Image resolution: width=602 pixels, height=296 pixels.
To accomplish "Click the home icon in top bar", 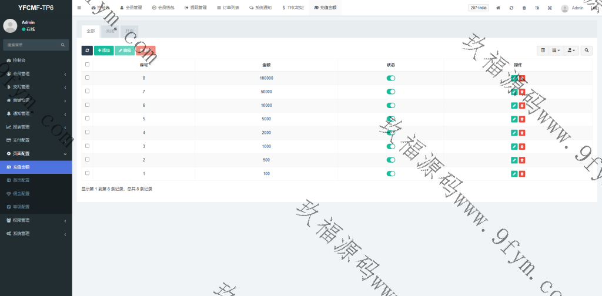I will 499,8.
